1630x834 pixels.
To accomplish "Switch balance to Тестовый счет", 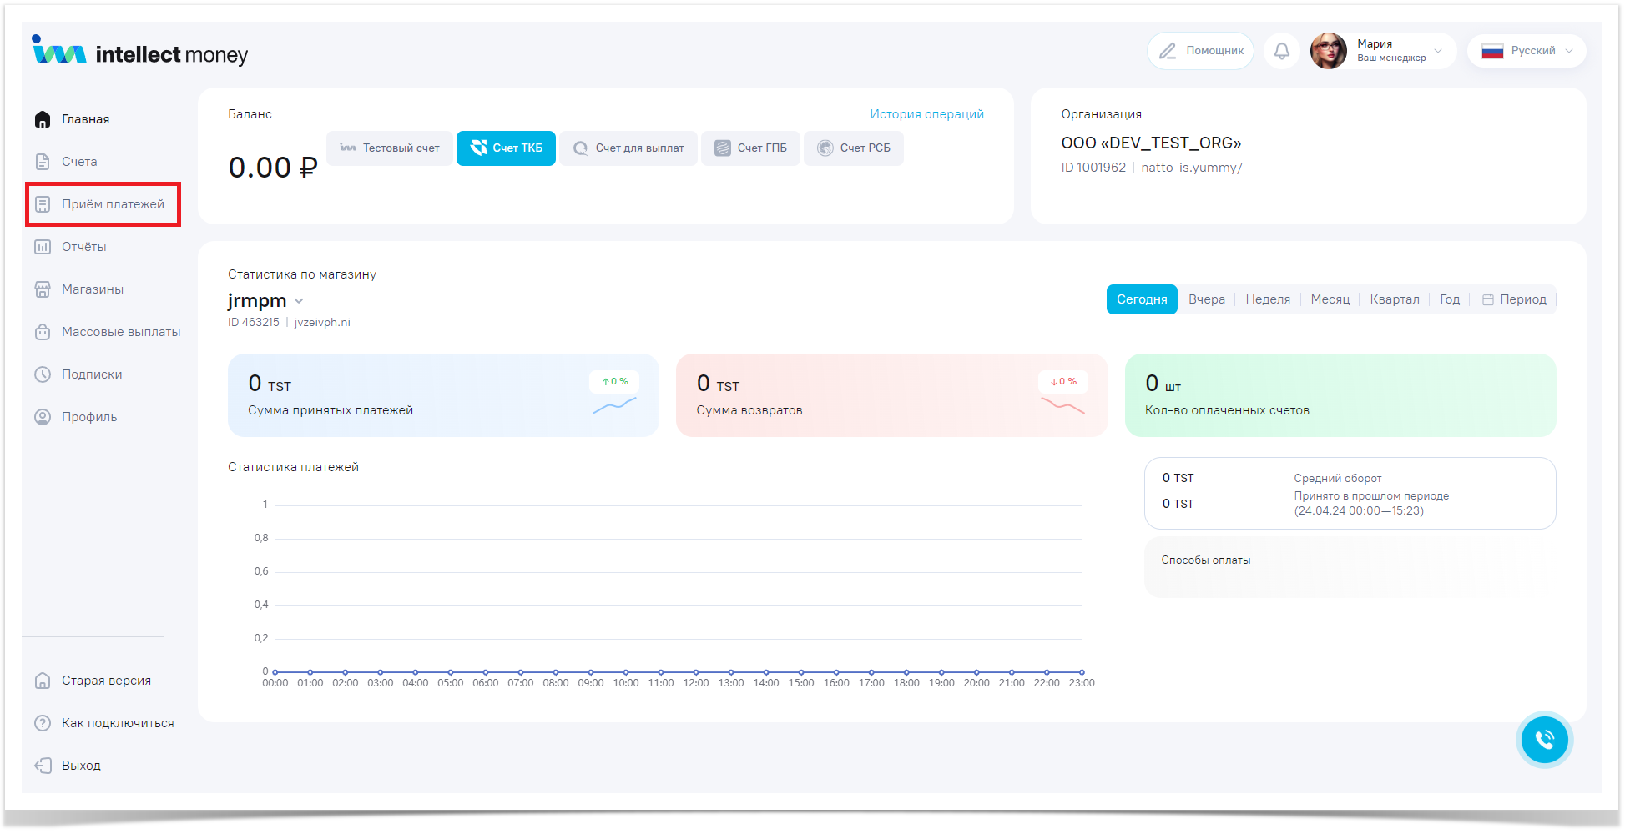I will (x=390, y=148).
